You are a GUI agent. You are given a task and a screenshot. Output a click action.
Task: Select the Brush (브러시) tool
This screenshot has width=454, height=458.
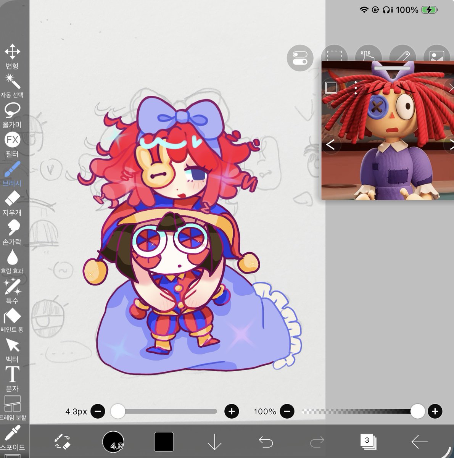(x=12, y=174)
